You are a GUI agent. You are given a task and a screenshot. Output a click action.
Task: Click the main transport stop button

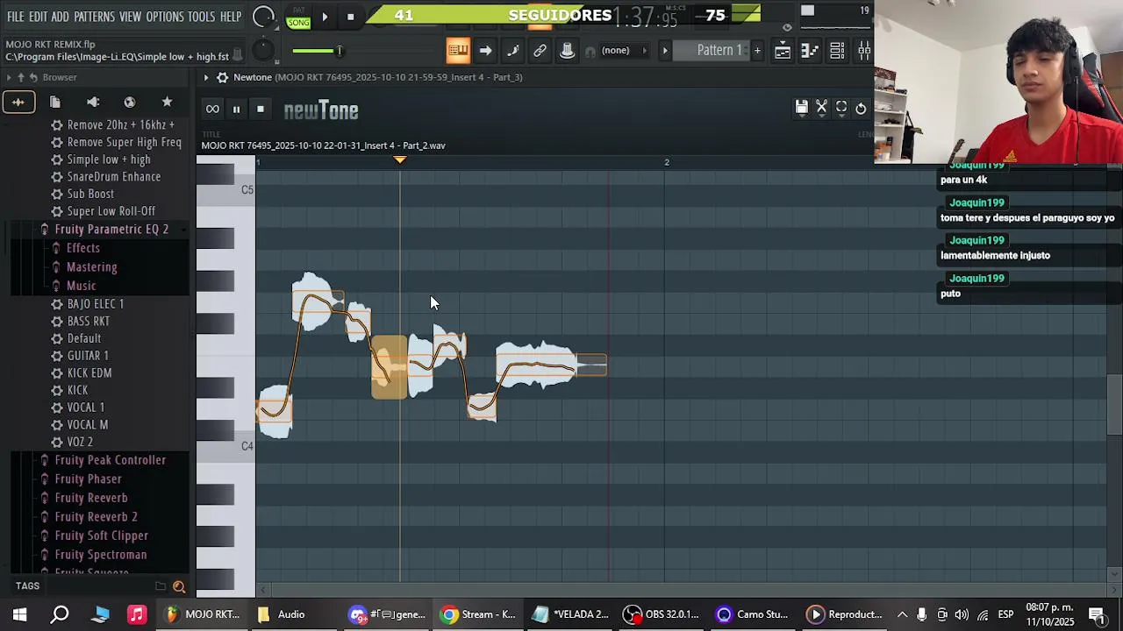coord(350,17)
